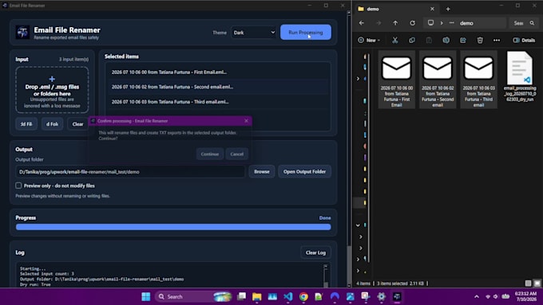Select the demo tab in File Explorer
This screenshot has height=305, width=543.
pos(396,9)
